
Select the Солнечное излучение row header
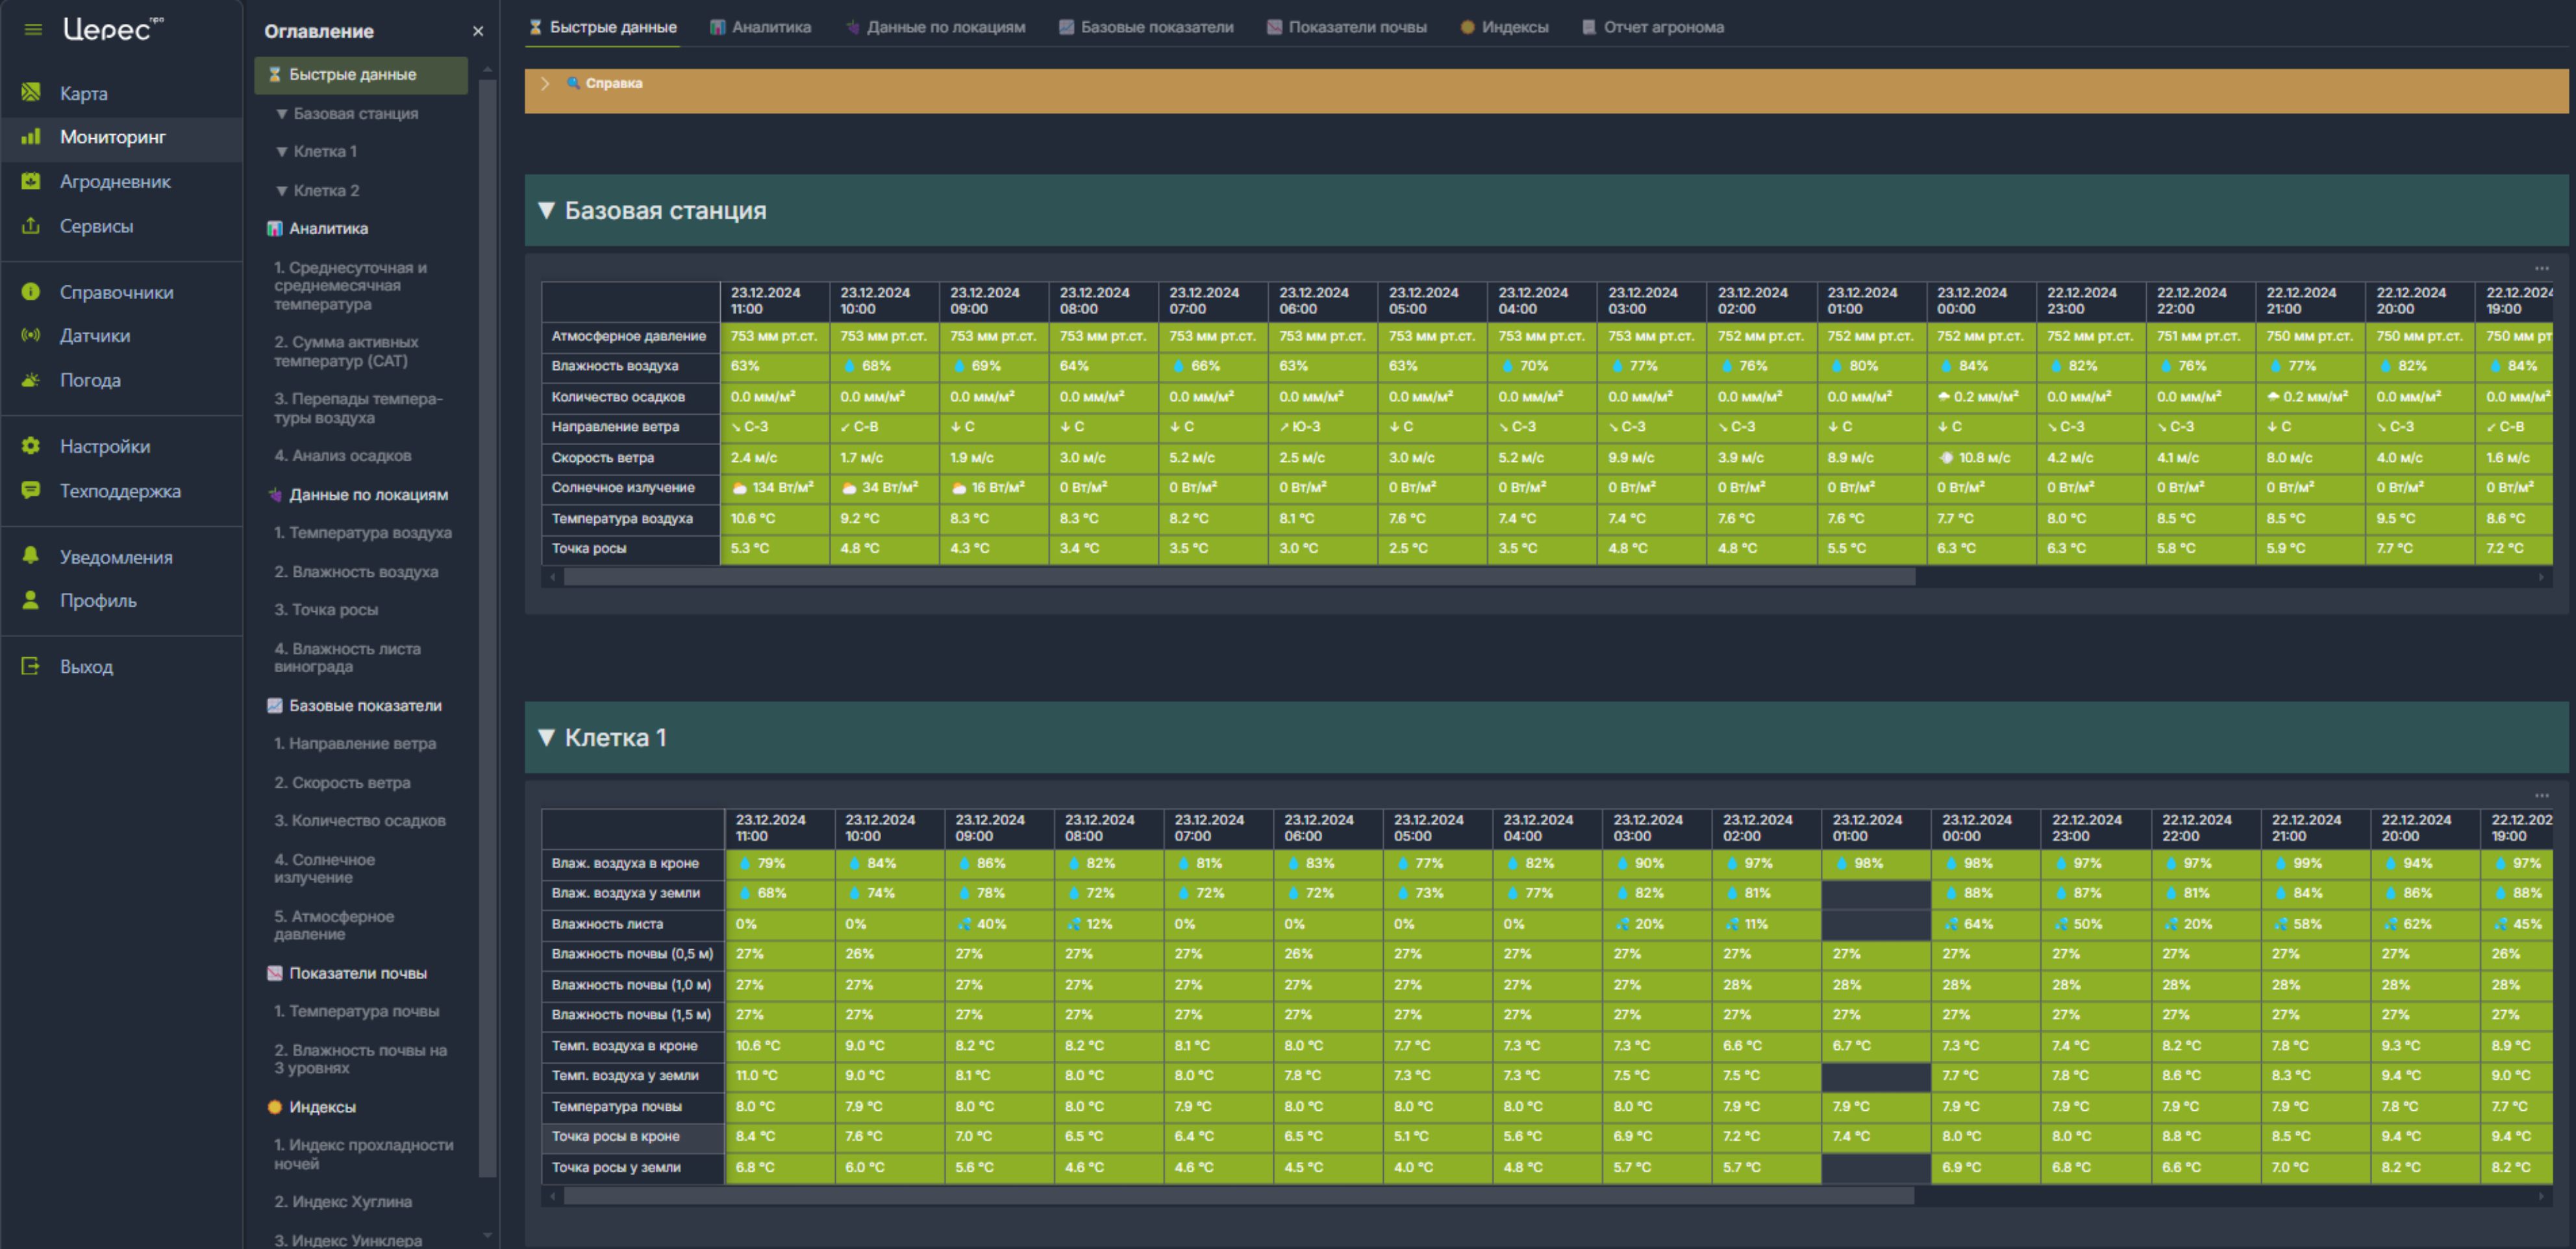pyautogui.click(x=630, y=488)
